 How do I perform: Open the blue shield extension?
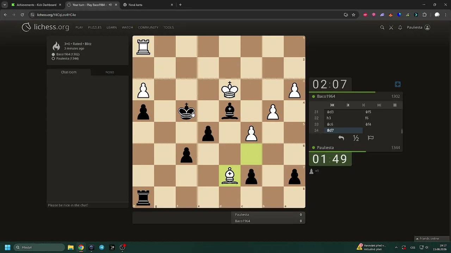(x=399, y=15)
